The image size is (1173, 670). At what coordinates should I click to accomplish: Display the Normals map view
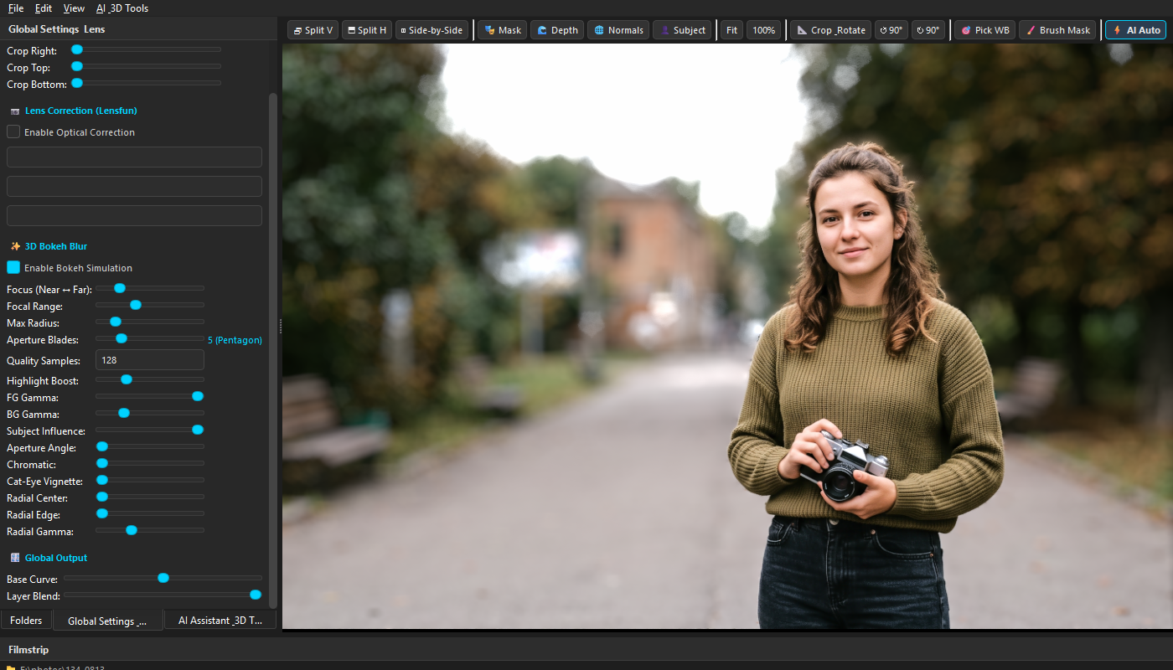(618, 30)
